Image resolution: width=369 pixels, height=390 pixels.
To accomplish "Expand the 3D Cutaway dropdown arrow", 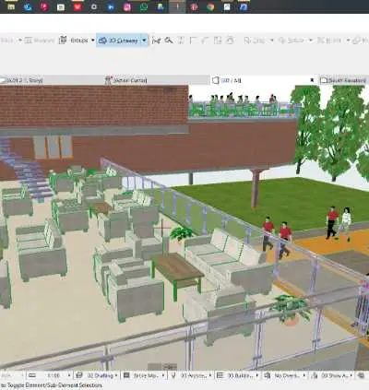I will pyautogui.click(x=144, y=41).
